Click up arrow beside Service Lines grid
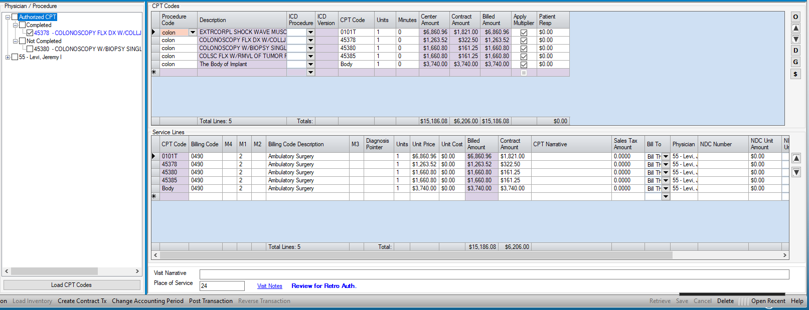Screen dimensions: 809x310 [x=796, y=158]
